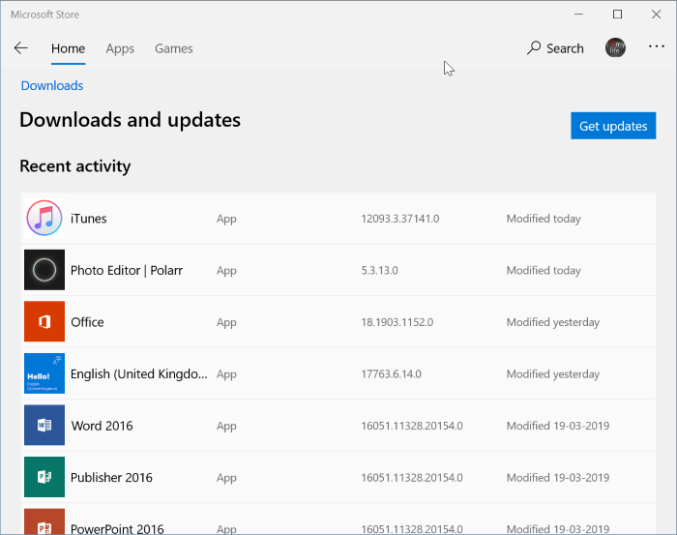The height and width of the screenshot is (535, 677).
Task: Select the Publisher 2016 name
Action: pyautogui.click(x=111, y=478)
